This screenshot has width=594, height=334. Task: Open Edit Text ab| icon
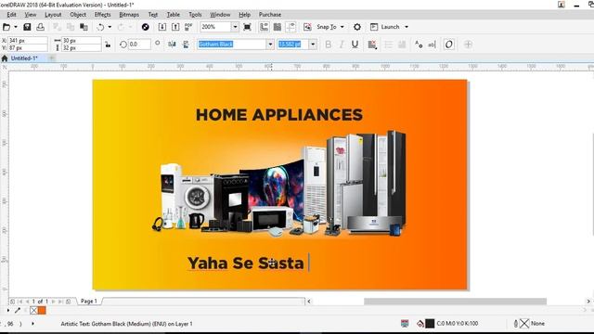[x=432, y=45]
